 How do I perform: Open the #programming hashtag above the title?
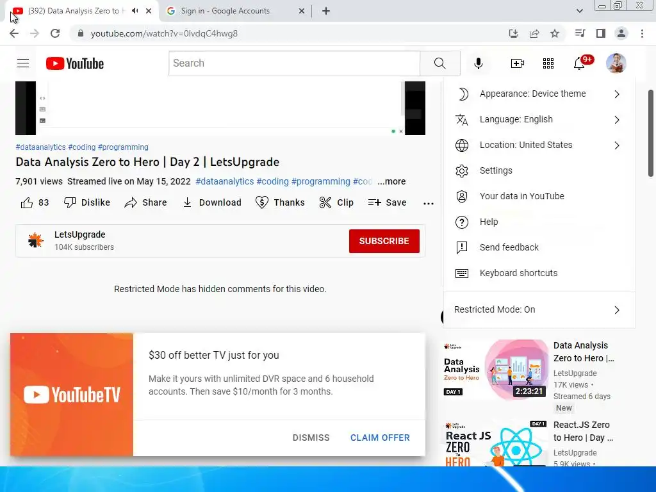point(123,147)
